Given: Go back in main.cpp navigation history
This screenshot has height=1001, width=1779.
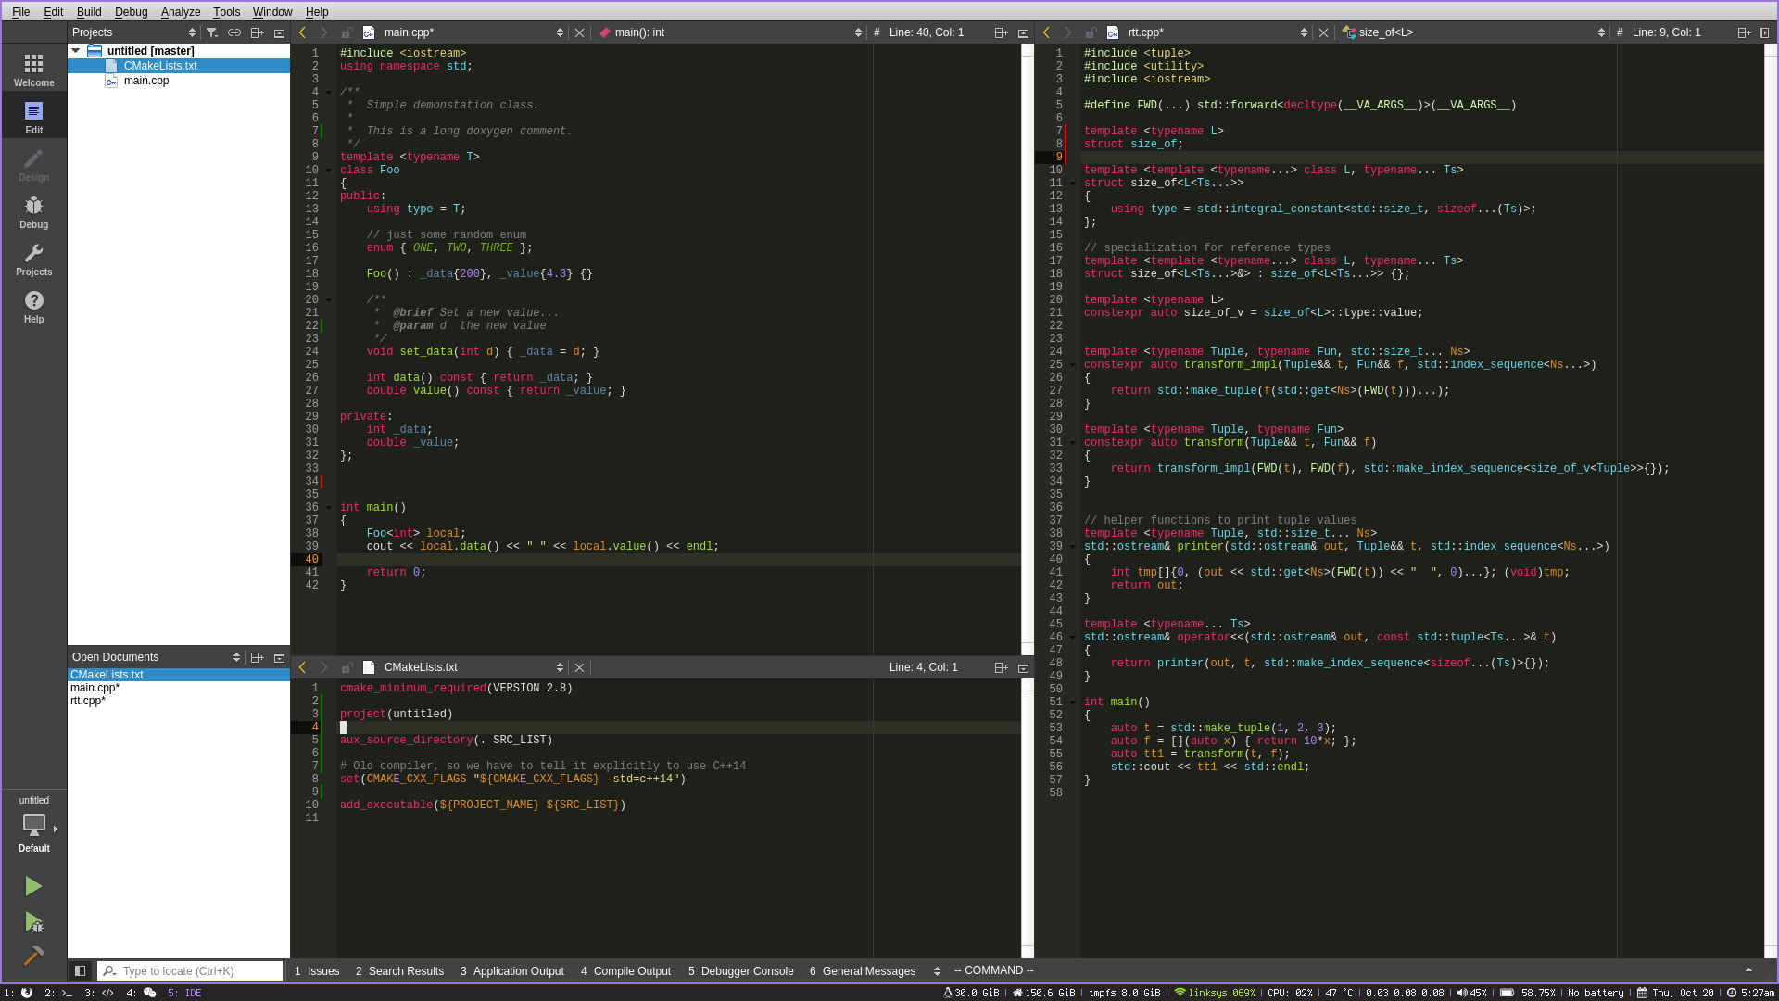Looking at the screenshot, I should coord(302,32).
